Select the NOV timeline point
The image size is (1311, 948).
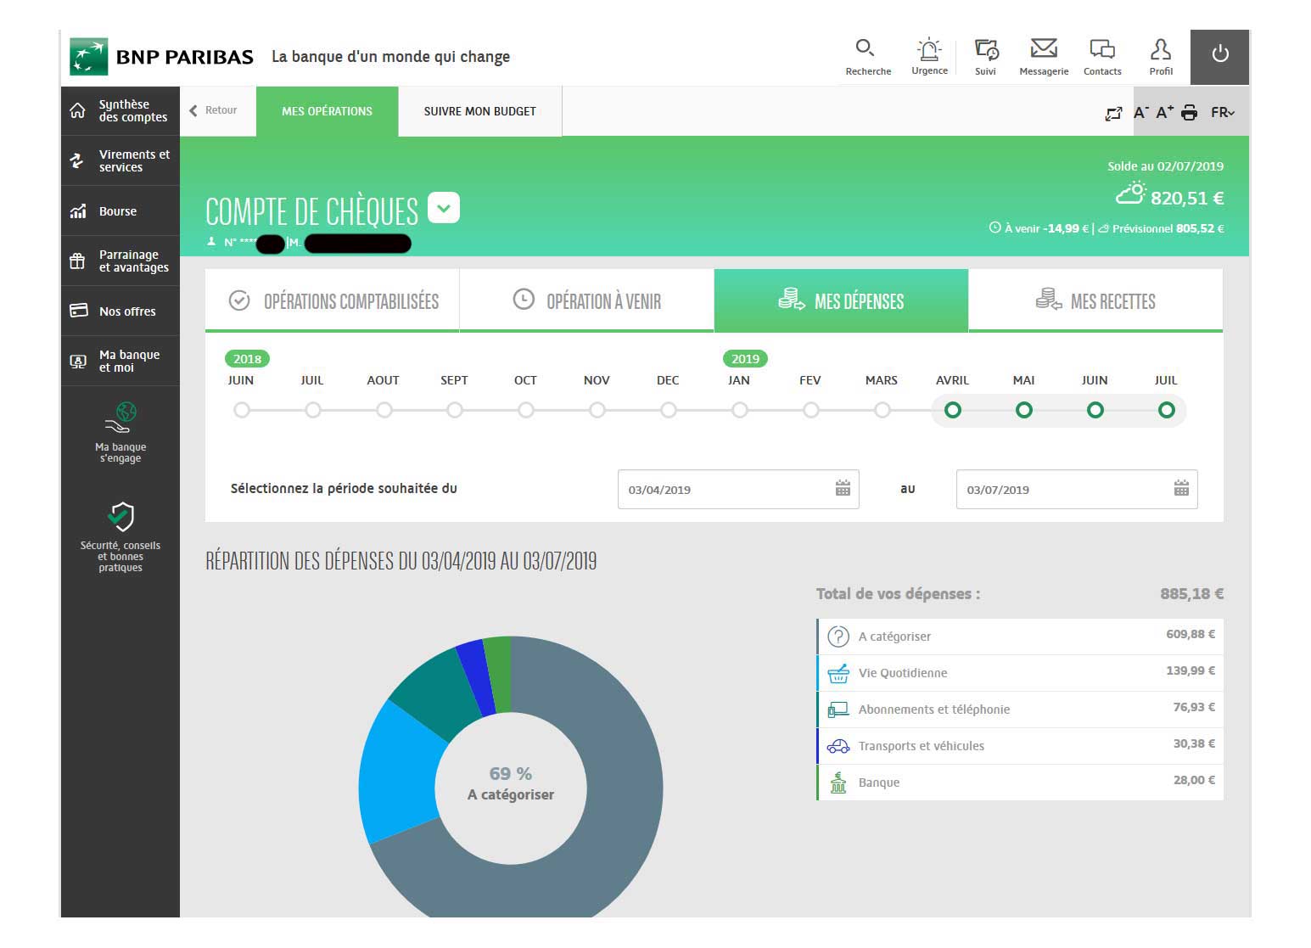tap(597, 410)
